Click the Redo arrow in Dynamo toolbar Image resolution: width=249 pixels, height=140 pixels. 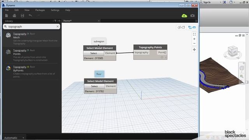(38, 16)
